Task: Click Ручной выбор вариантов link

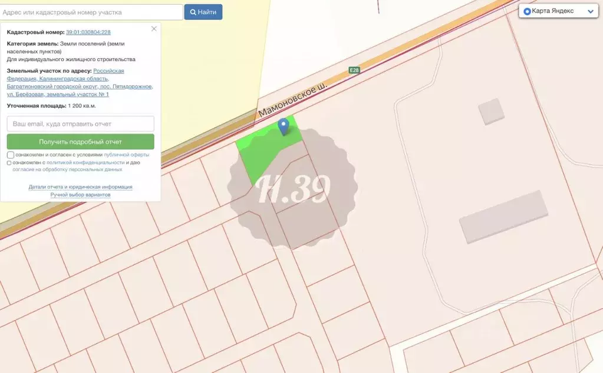Action: (x=80, y=195)
